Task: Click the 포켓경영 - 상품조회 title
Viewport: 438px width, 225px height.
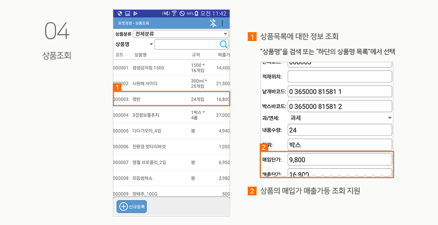Action: 134,23
